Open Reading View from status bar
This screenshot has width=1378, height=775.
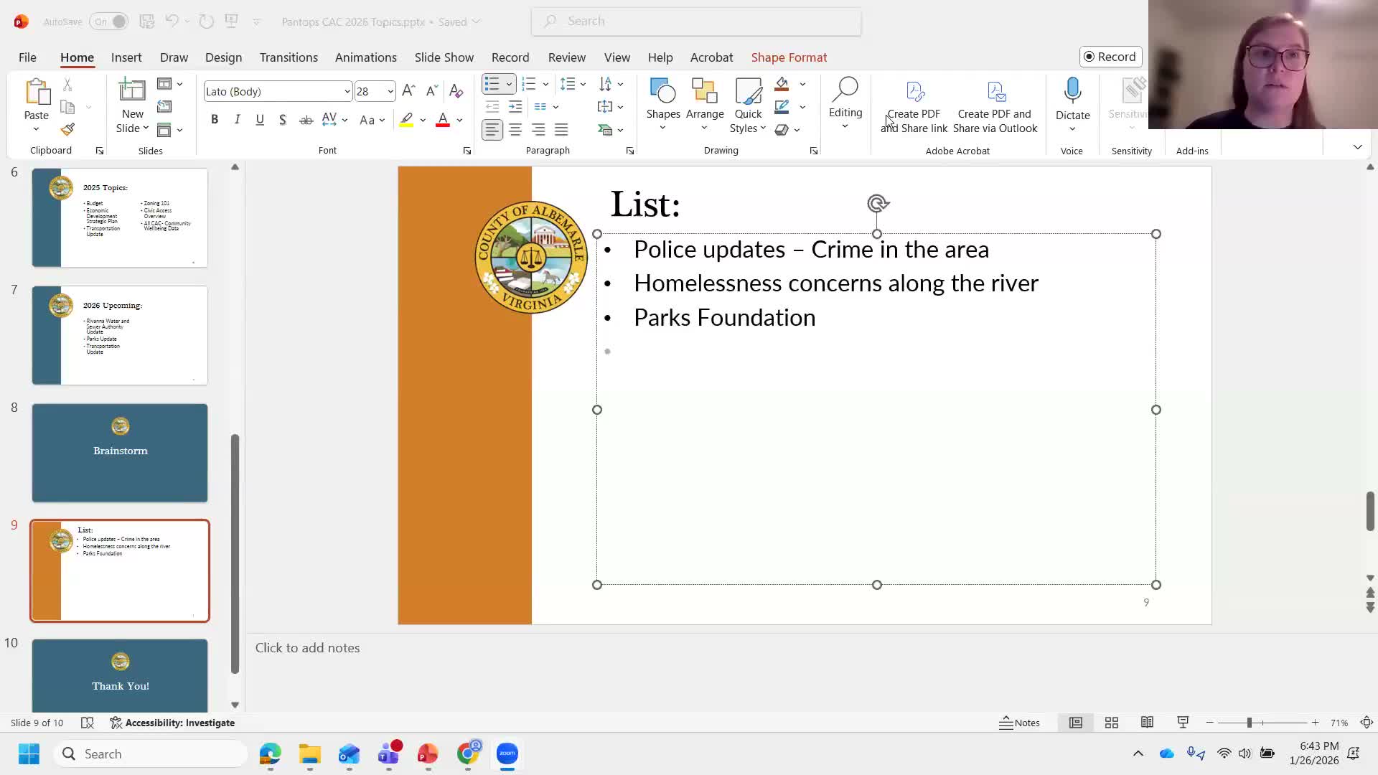(x=1147, y=723)
